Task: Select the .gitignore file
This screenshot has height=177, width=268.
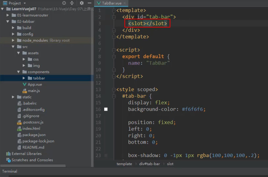Action: [x=31, y=116]
